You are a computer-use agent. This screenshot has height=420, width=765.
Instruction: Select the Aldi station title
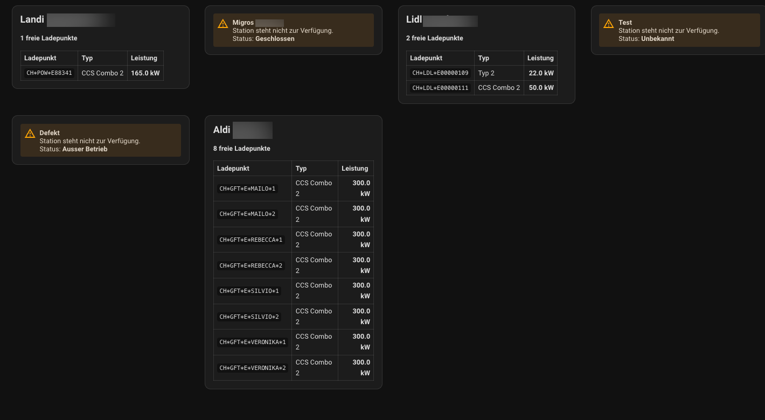pyautogui.click(x=222, y=130)
